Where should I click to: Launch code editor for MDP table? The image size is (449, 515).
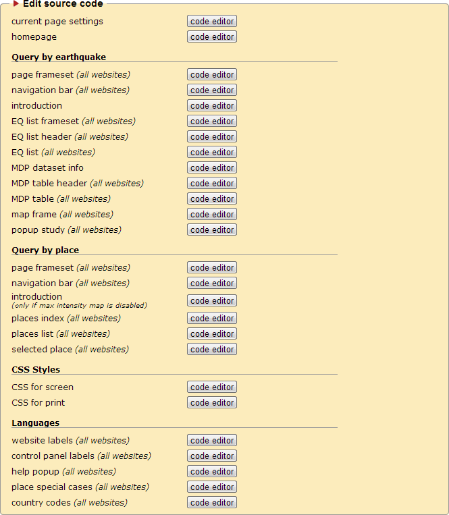tap(212, 199)
